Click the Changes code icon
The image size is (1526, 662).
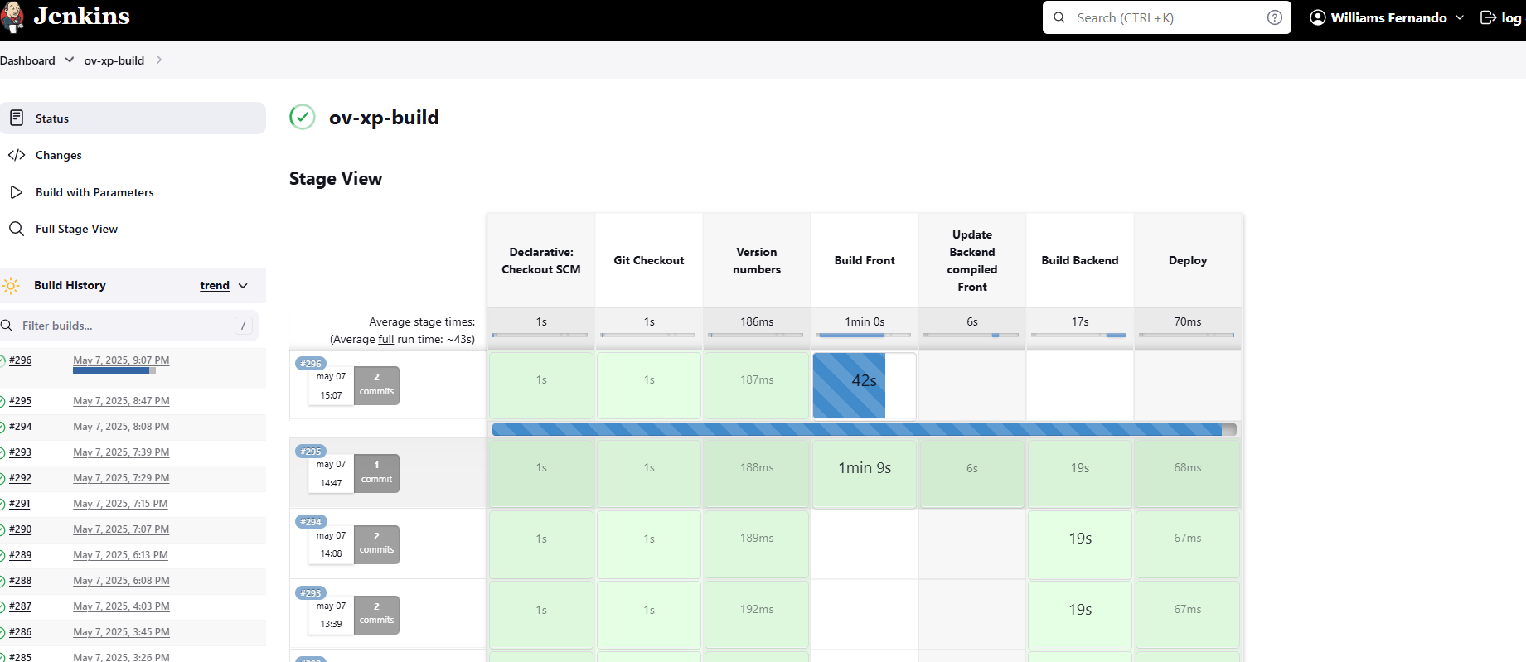point(17,155)
